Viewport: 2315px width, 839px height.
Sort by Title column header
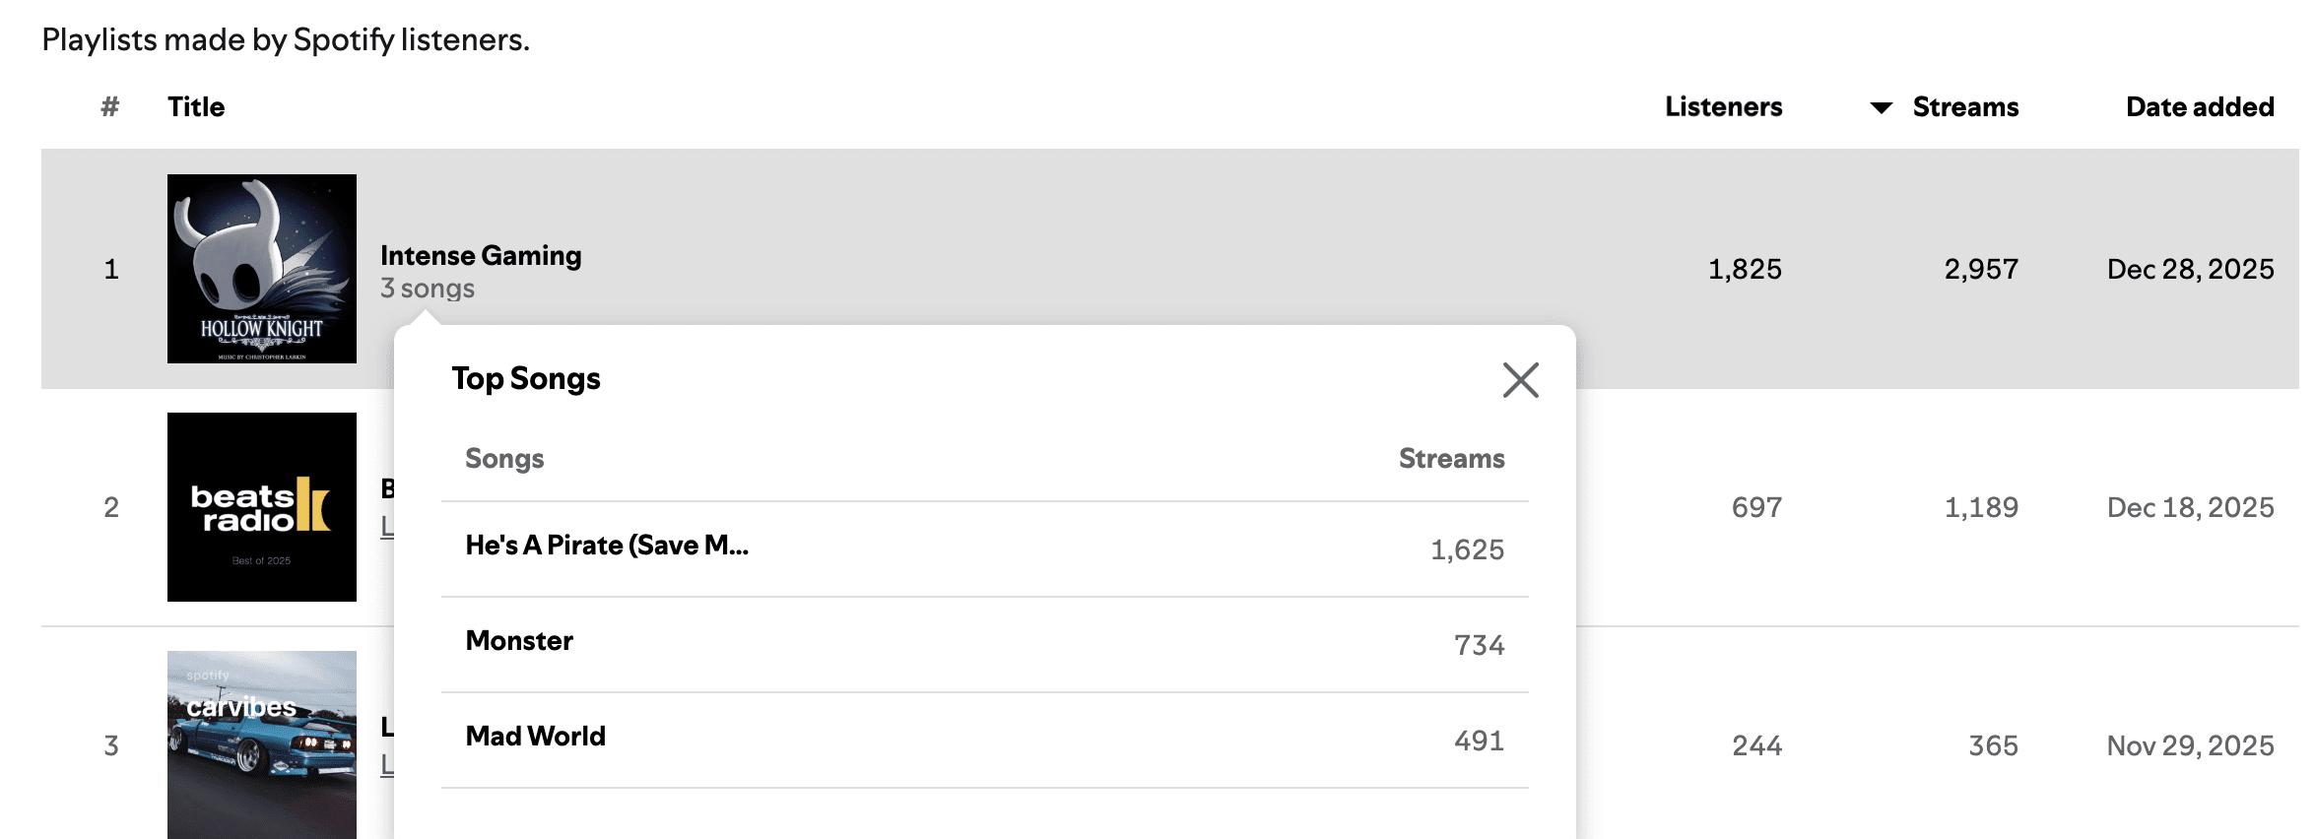(x=196, y=107)
